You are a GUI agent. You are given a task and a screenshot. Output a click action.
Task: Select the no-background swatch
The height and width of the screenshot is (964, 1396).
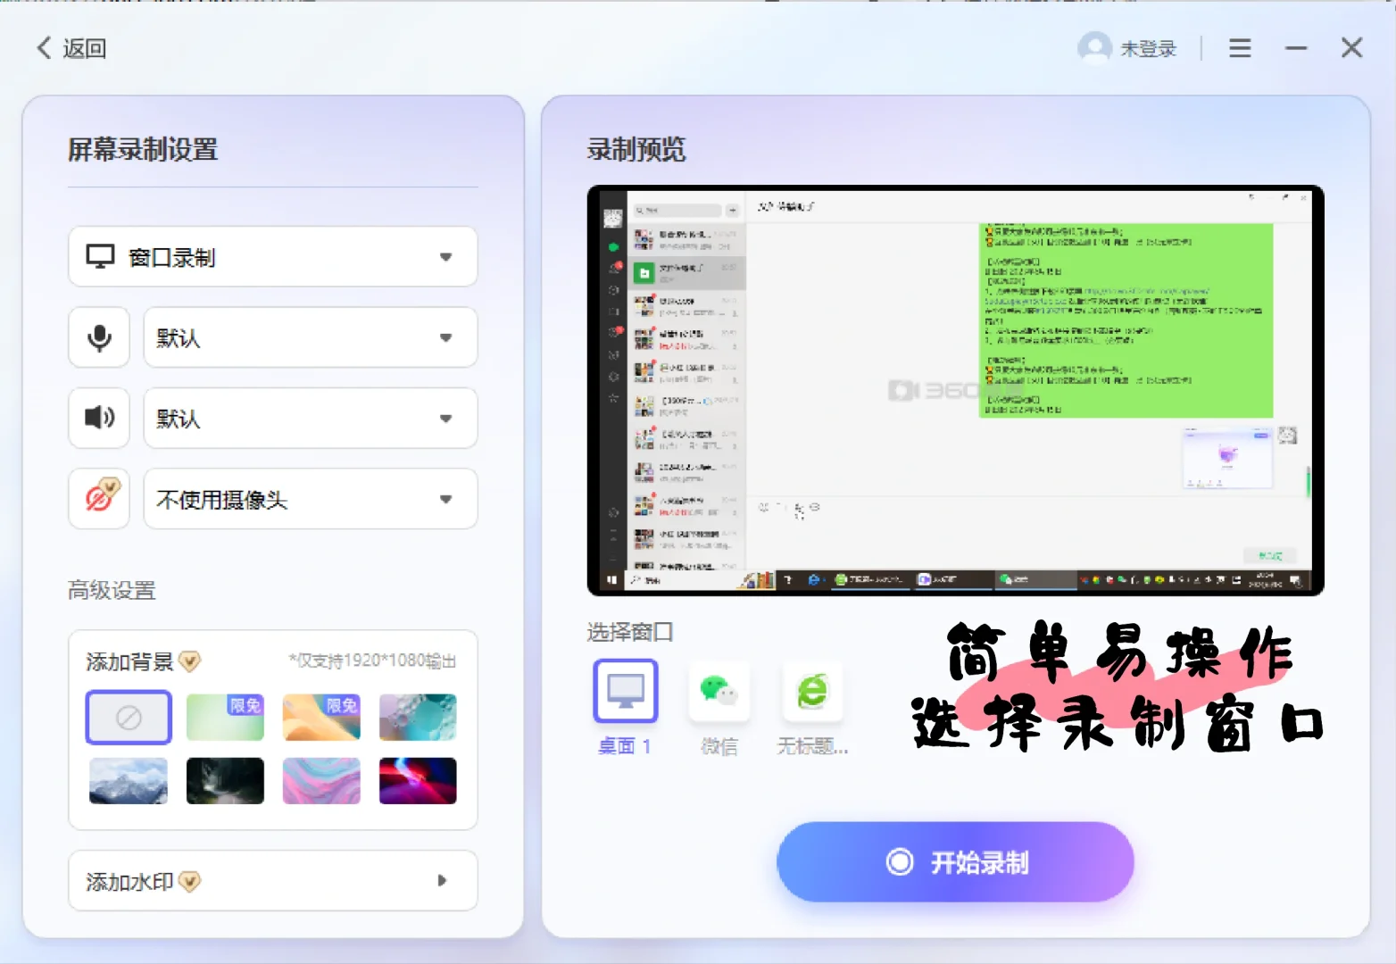128,717
